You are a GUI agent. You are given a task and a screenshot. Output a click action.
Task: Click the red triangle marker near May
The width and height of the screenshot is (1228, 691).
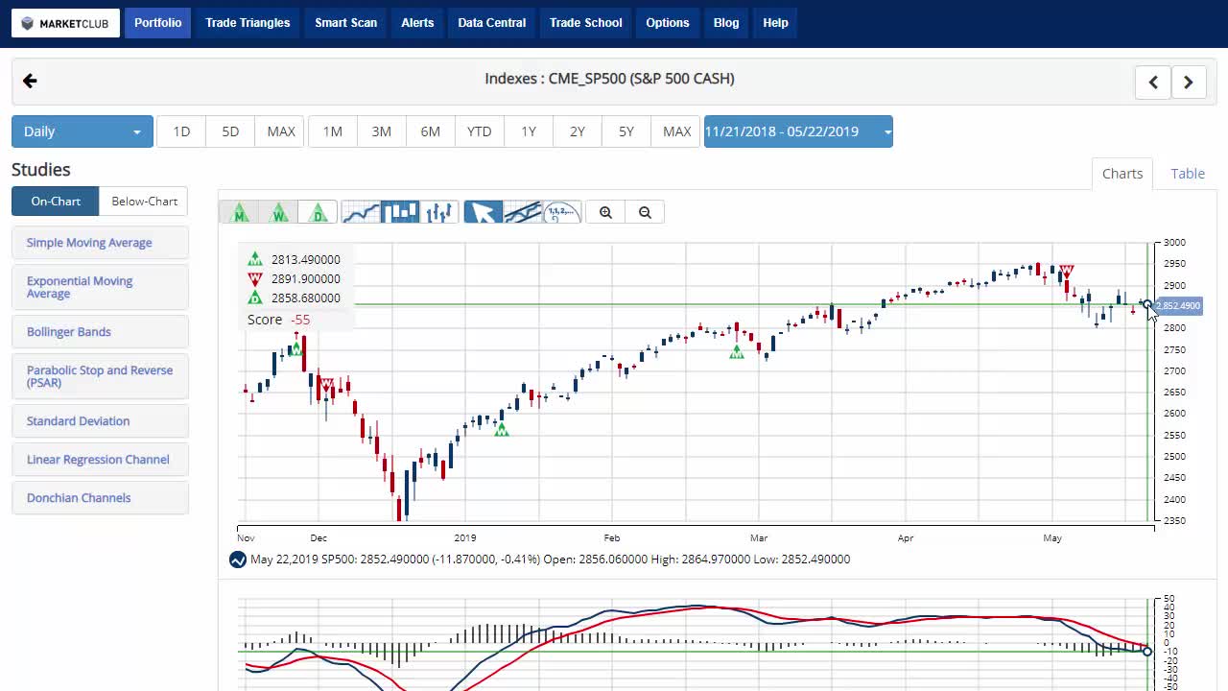point(1066,272)
